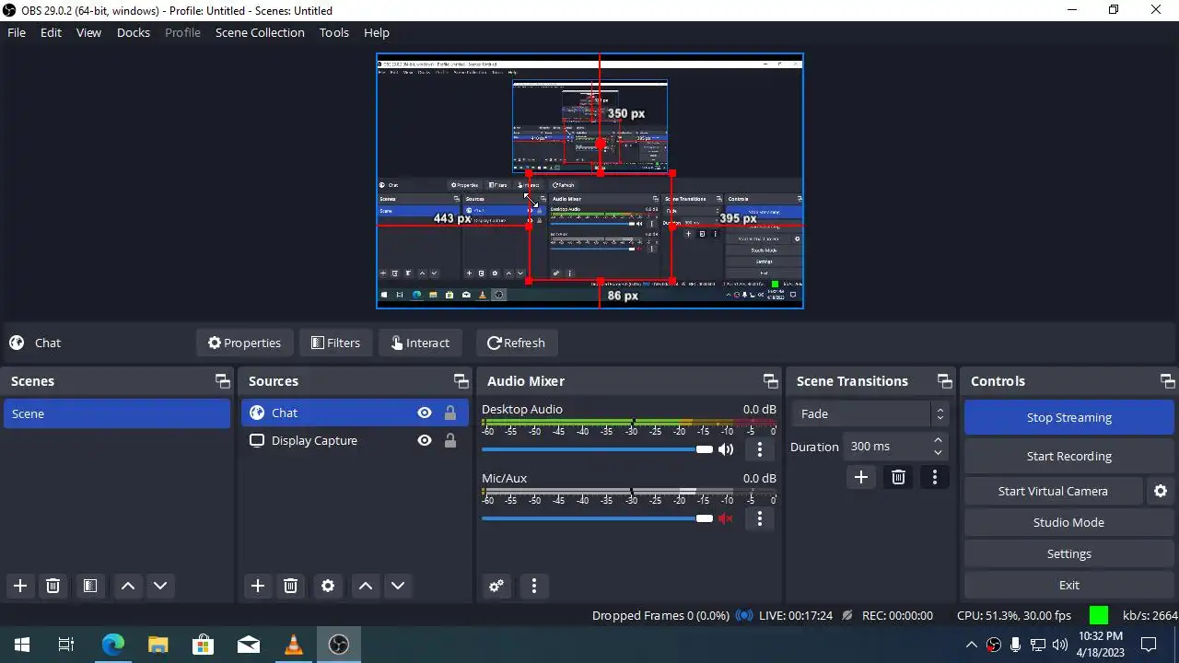Move scene down with the arrow
The height and width of the screenshot is (663, 1179).
[x=160, y=586]
